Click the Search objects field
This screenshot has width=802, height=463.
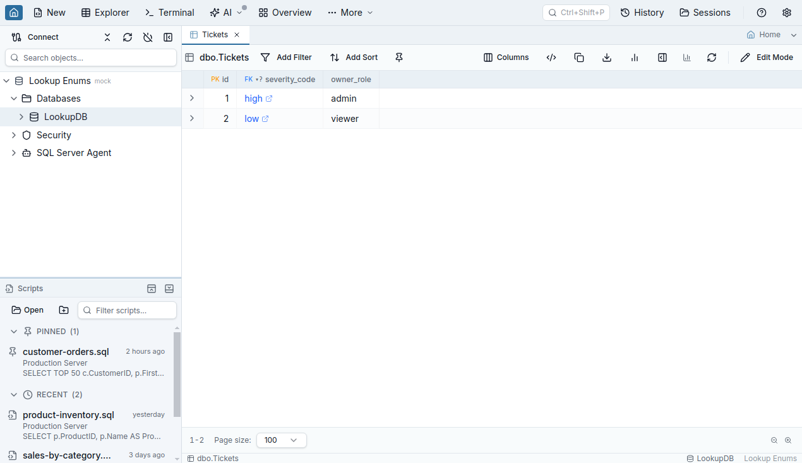point(91,57)
